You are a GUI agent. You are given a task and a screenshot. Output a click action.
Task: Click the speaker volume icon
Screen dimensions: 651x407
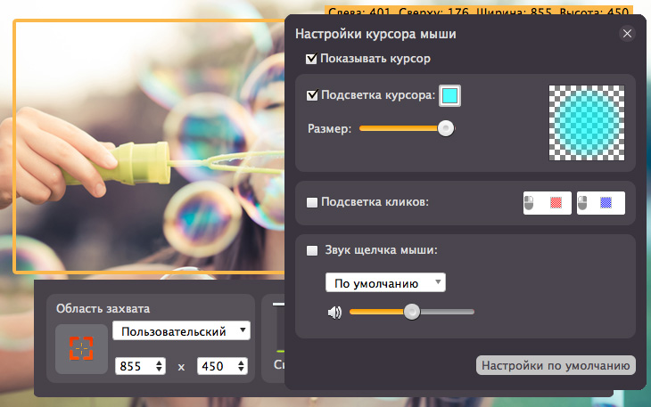[x=334, y=313]
